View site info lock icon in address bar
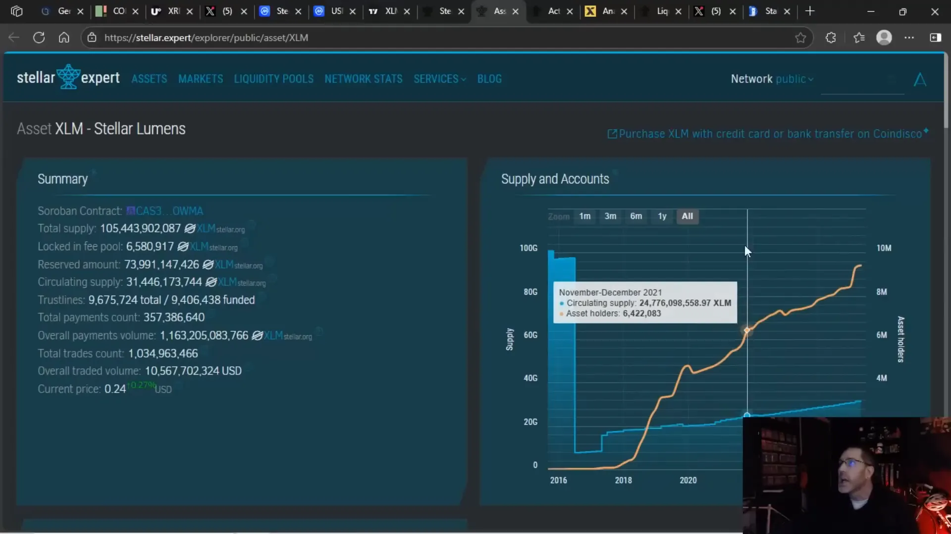 tap(92, 38)
